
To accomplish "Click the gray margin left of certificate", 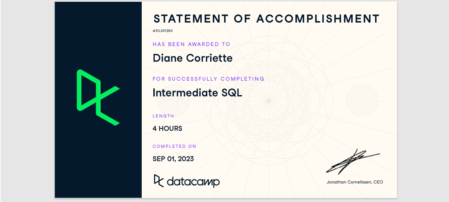I will (x=27, y=101).
